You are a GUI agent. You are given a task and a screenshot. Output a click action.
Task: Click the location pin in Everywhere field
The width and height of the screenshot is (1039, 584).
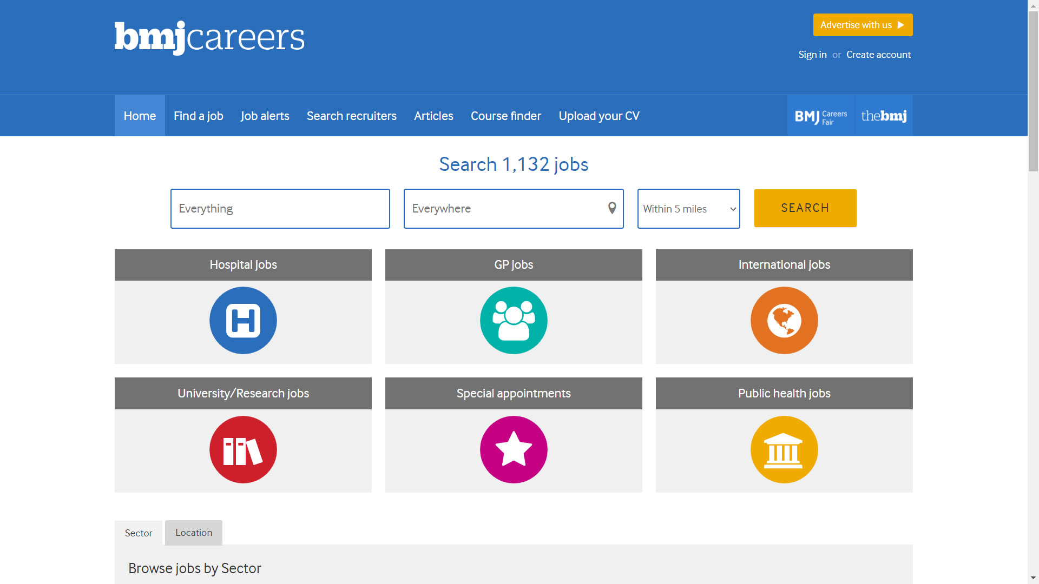[x=612, y=208]
